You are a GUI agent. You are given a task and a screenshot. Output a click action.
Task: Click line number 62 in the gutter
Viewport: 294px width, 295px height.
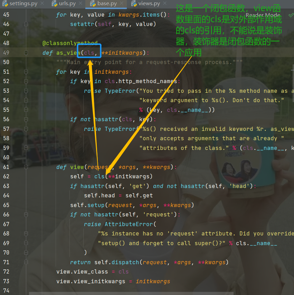tap(6, 177)
